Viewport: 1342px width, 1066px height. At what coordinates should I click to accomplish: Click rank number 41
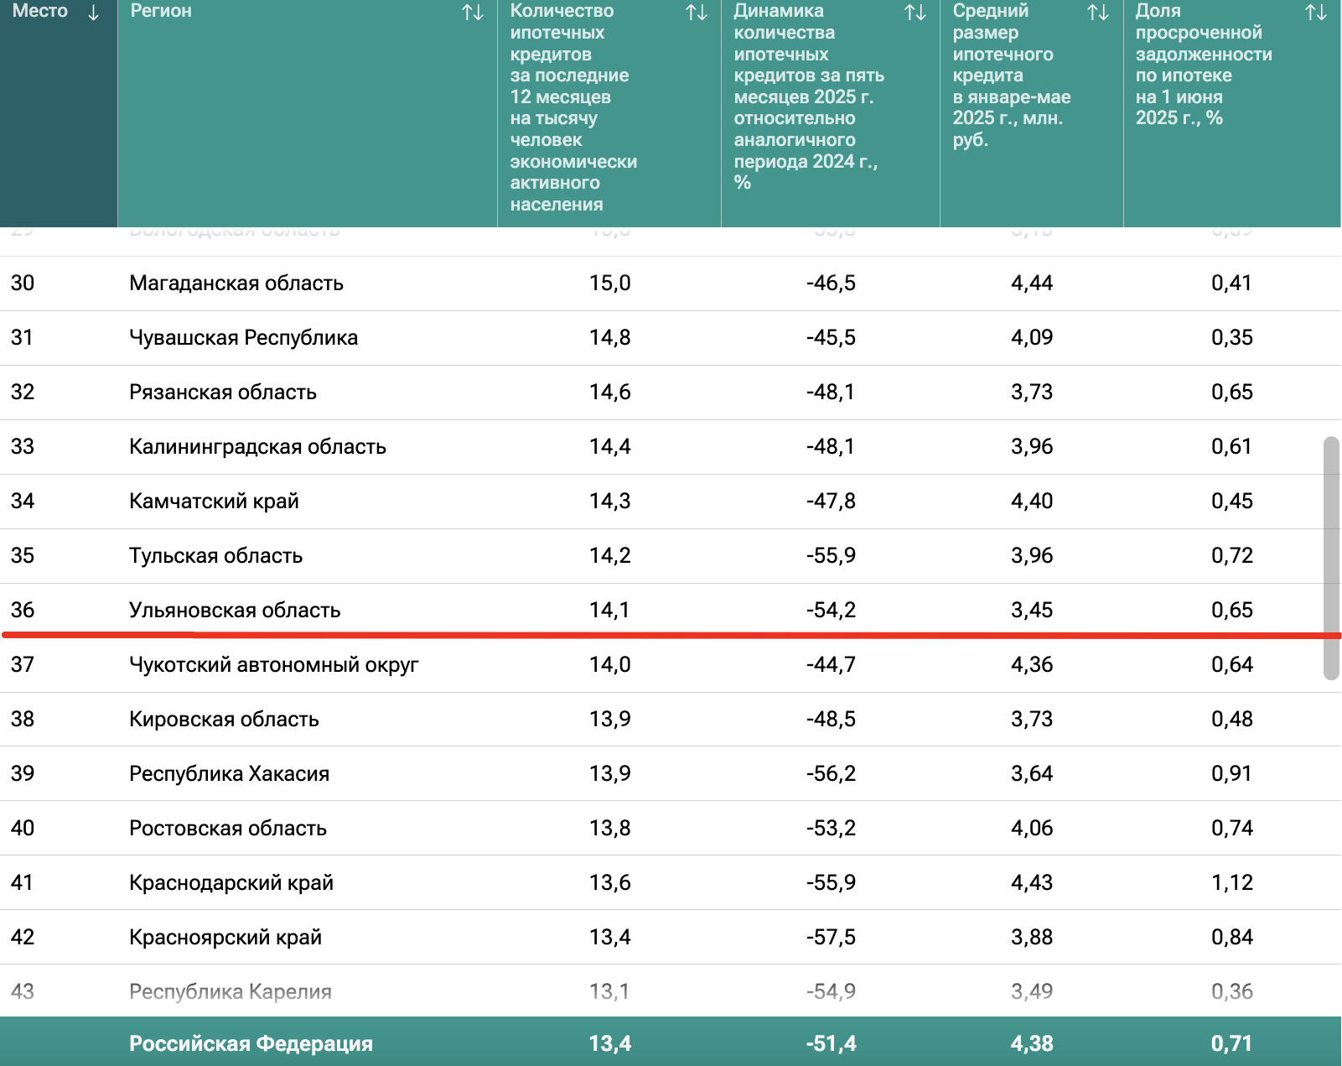point(22,883)
